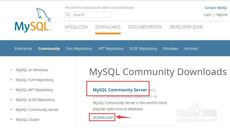
Task: Open MySQL SUSE Repository sidebar link
Action: click(35, 100)
